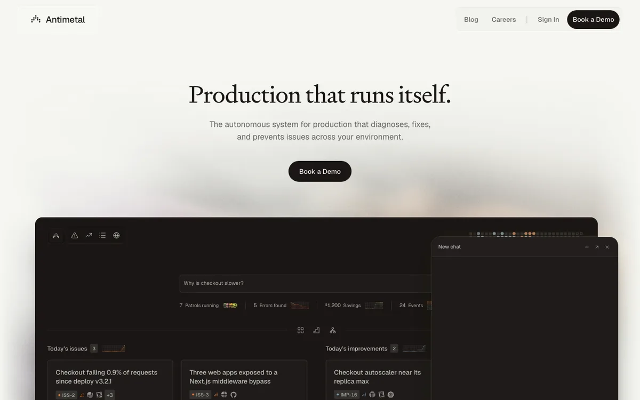
Task: Open the Blog page
Action: (471, 20)
